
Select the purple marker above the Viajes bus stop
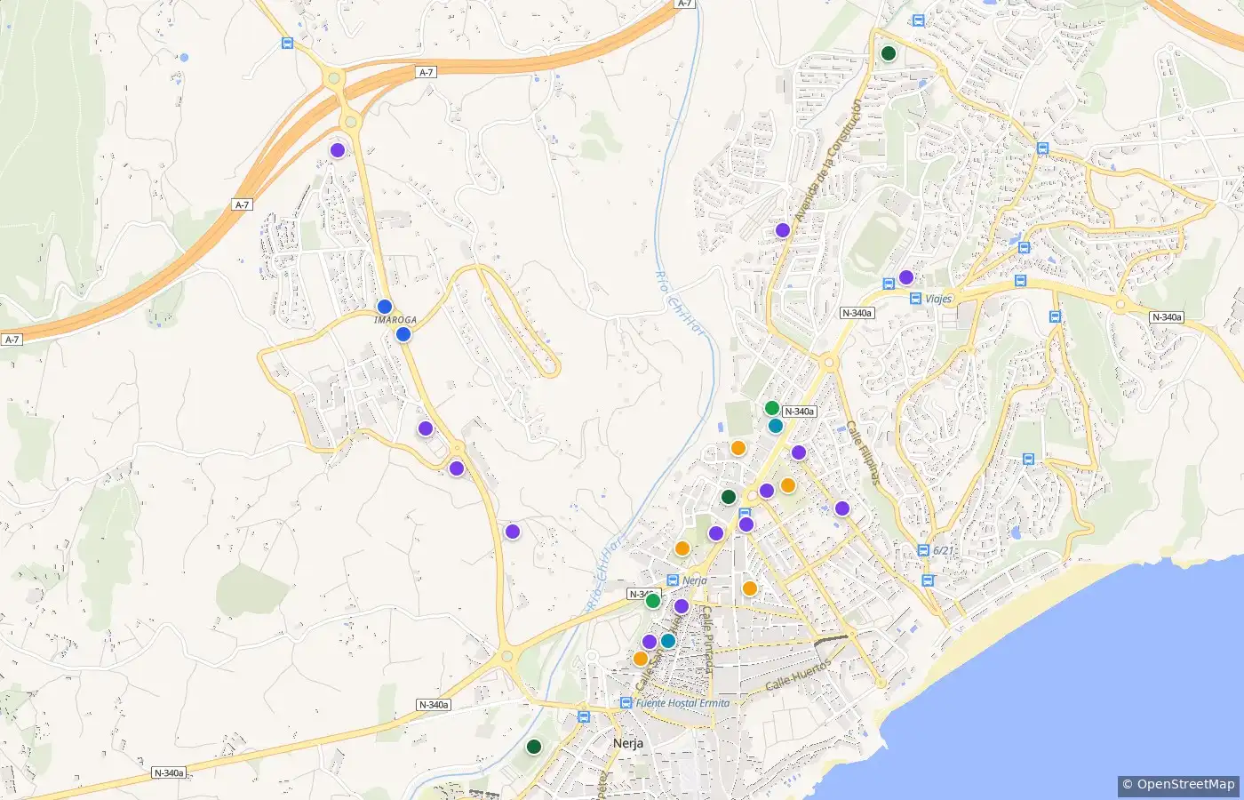tap(906, 277)
